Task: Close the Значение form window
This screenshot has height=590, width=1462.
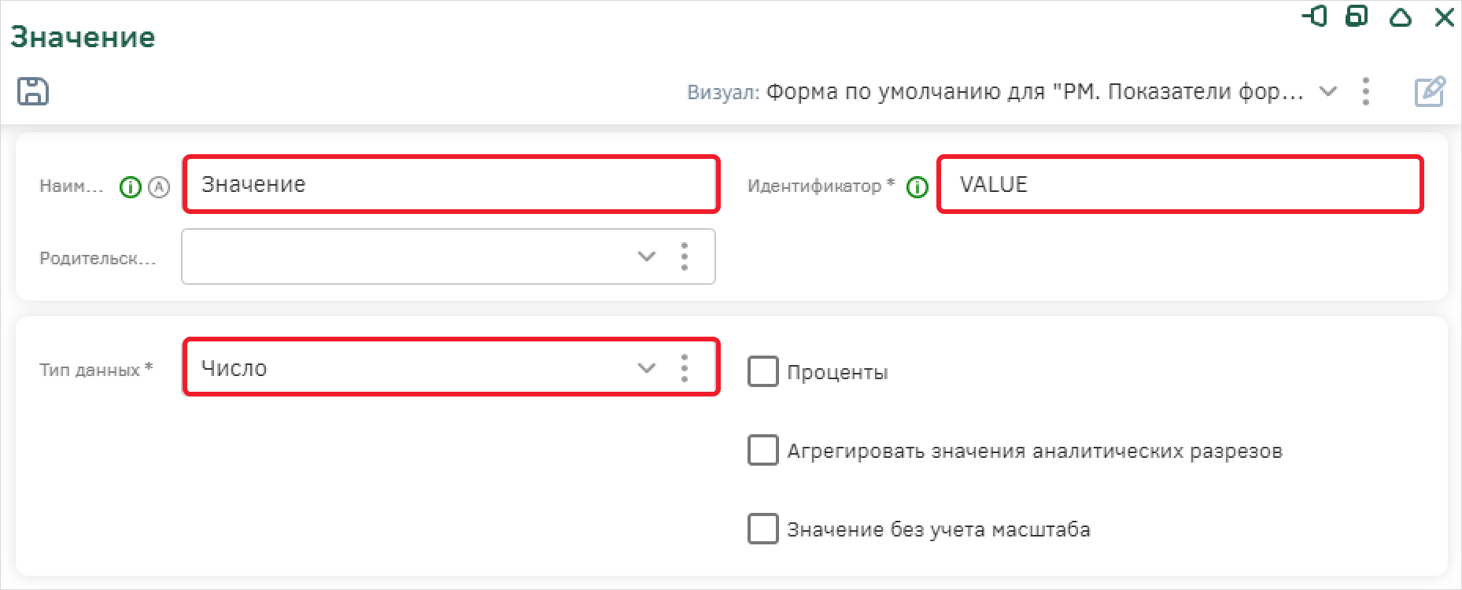Action: (x=1444, y=17)
